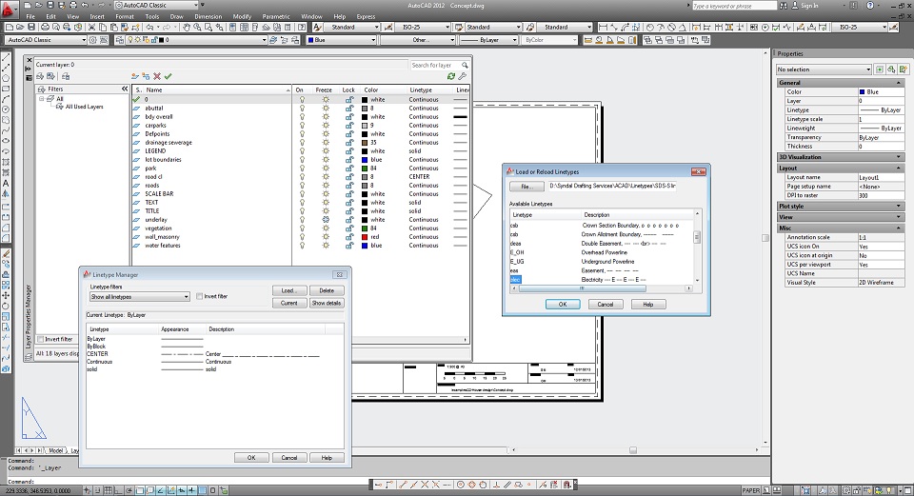914x496 pixels.
Task: Expand the Plot style properties section
Action: 841,206
